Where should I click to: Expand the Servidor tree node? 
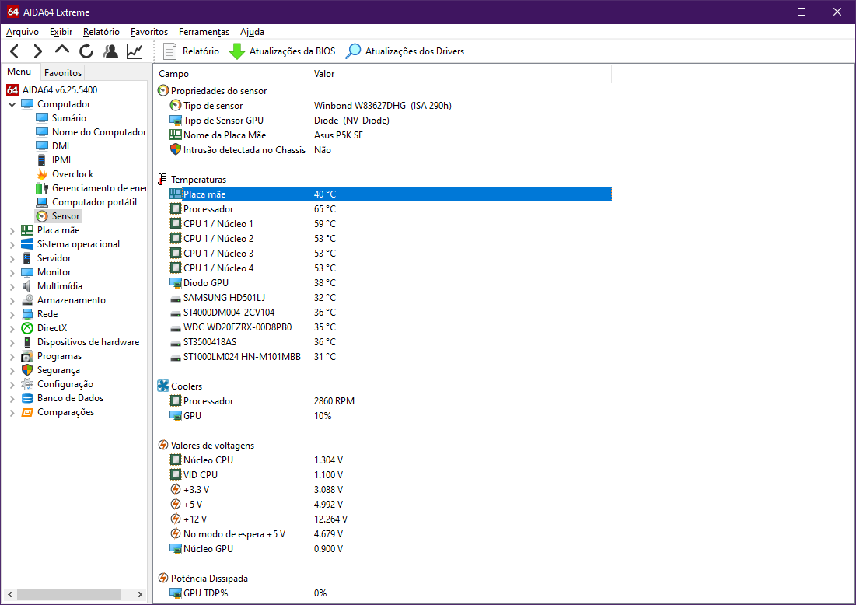12,258
